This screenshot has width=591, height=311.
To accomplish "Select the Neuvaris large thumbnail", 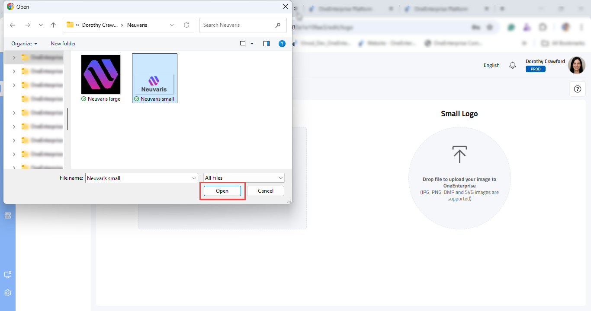I will click(x=101, y=75).
